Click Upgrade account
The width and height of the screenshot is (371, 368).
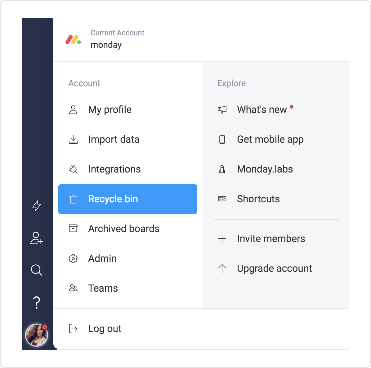275,269
